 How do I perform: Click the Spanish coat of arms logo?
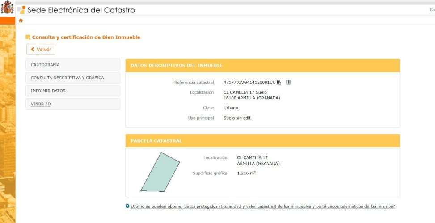tap(7, 8)
